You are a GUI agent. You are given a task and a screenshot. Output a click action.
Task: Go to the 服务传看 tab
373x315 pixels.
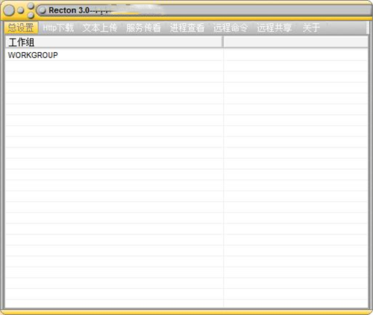[143, 28]
